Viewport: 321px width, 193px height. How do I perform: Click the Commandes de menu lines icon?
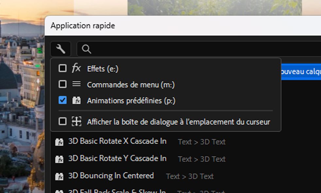[x=76, y=84]
